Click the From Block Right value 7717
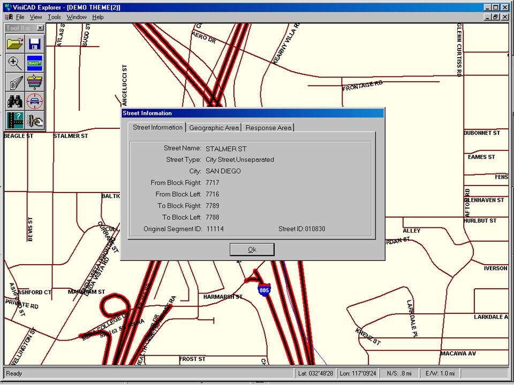Screen dimensions: 514x385 click(213, 183)
